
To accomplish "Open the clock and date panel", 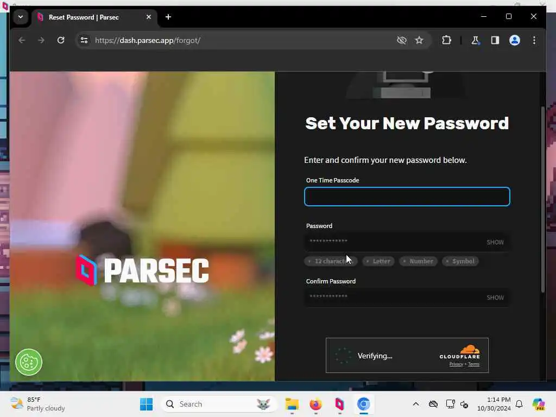I will [x=494, y=404].
